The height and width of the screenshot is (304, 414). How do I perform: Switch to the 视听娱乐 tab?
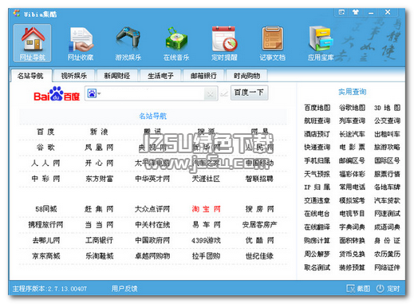[74, 76]
